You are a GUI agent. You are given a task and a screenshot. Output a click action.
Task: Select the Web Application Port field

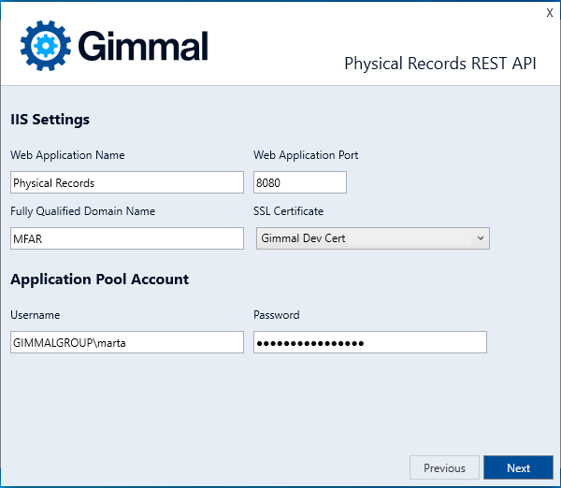point(300,182)
